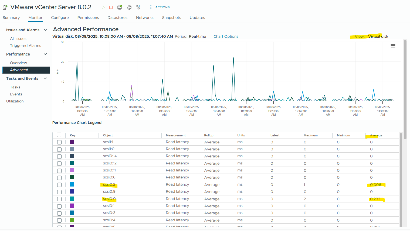Viewport: 410px width, 231px height.
Task: Check the scsi0:0 row checkbox
Action: click(59, 199)
